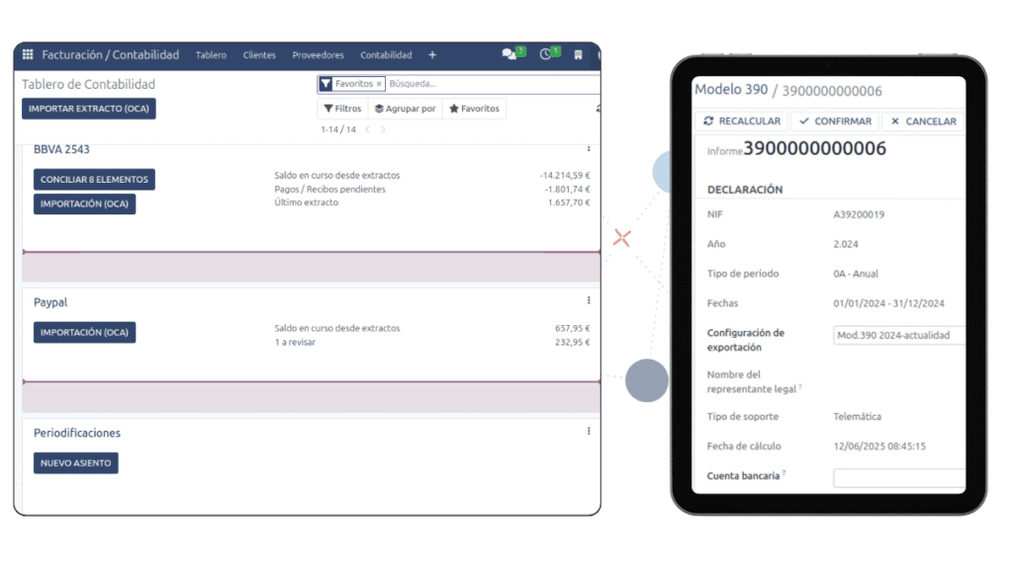Open Periodificaciones three-dot options menu
Screen dimensions: 1013x569
pyautogui.click(x=589, y=431)
